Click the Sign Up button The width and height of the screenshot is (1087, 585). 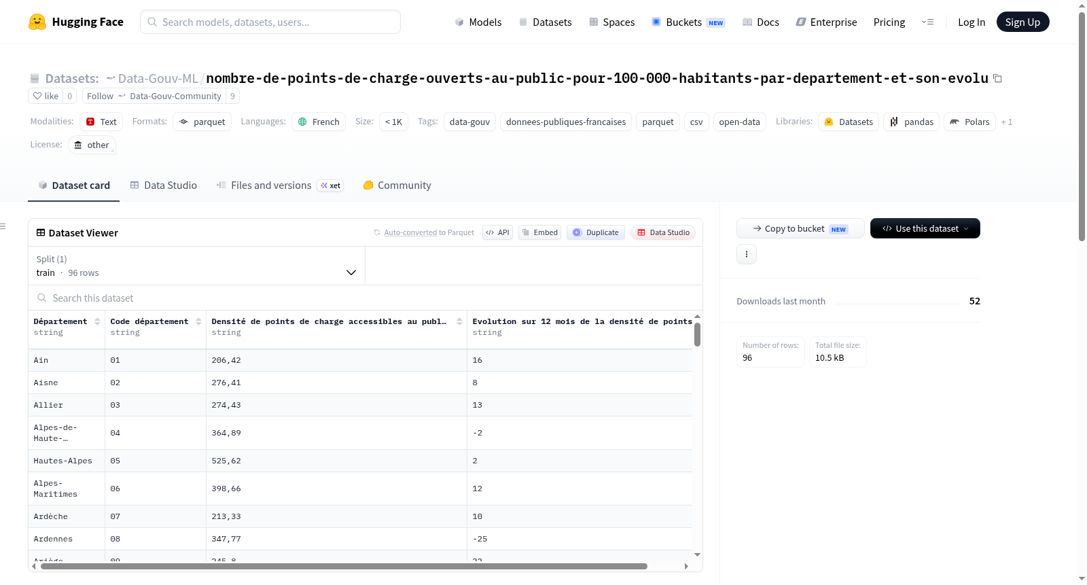point(1022,22)
